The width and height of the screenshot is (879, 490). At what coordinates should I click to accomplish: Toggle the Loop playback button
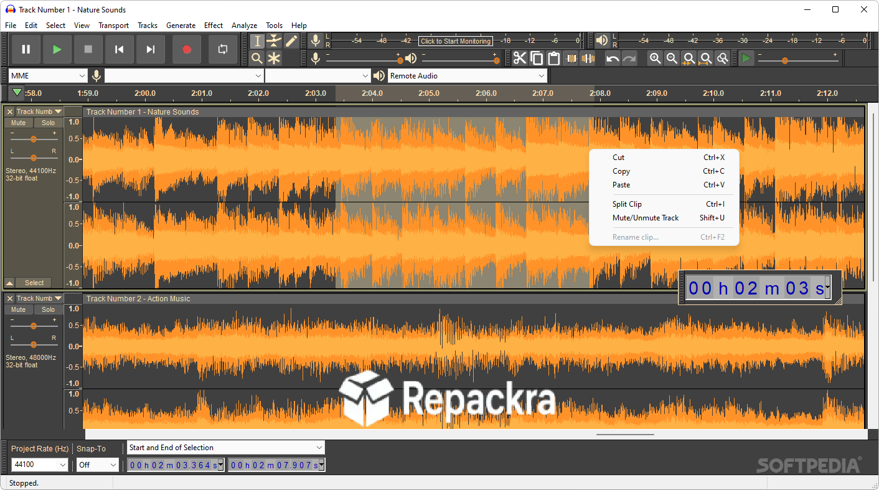223,49
